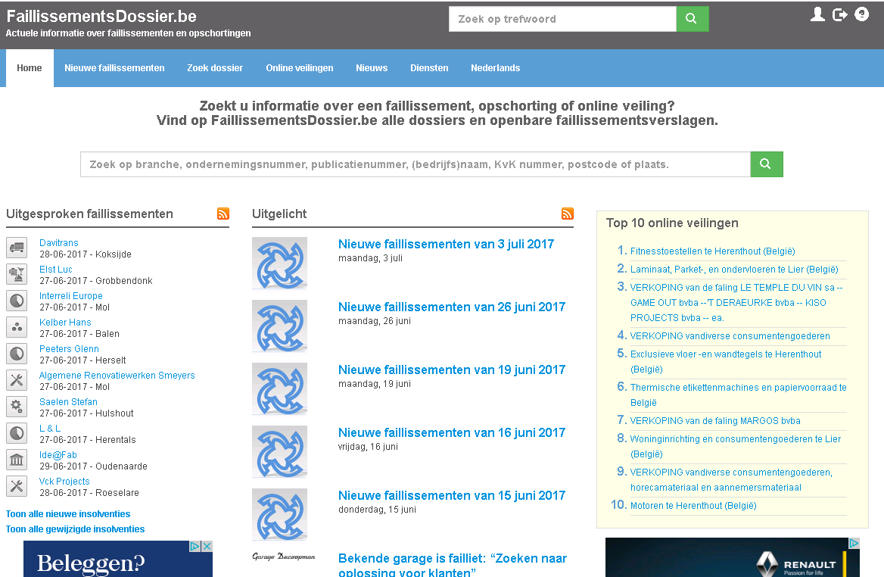Screen dimensions: 884x577
Task: Click the green search button in header
Action: tap(693, 19)
